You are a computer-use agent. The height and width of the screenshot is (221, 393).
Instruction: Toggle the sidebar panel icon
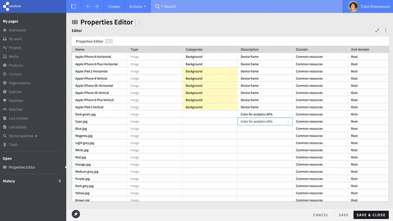click(x=74, y=7)
